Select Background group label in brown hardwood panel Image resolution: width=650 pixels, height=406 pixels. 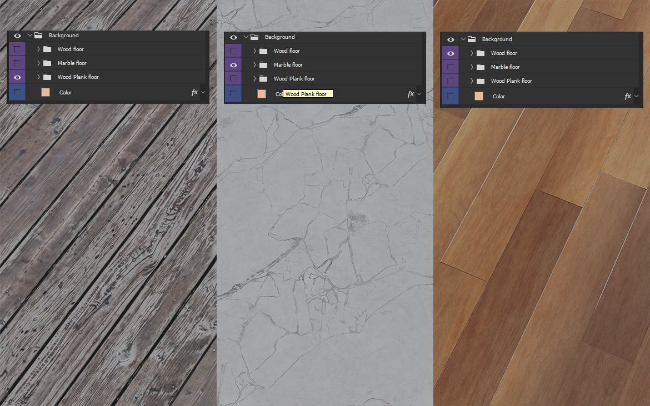(497, 39)
